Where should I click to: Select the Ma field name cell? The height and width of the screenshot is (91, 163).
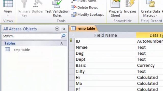coord(105,83)
